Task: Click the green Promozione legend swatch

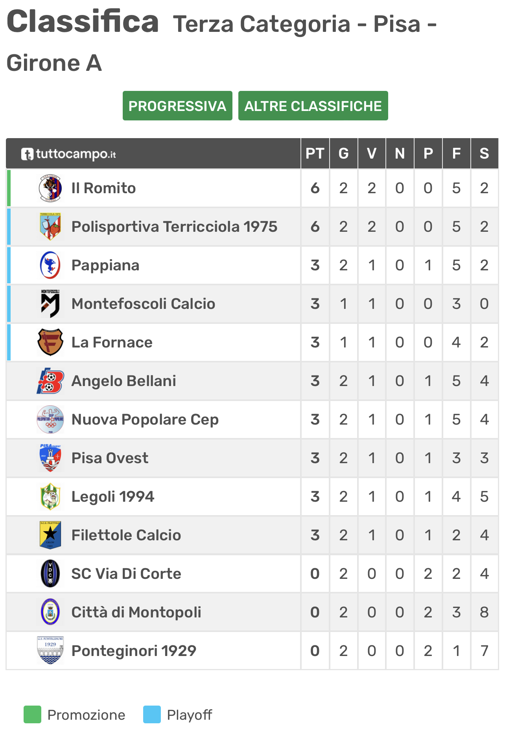Action: 32,715
